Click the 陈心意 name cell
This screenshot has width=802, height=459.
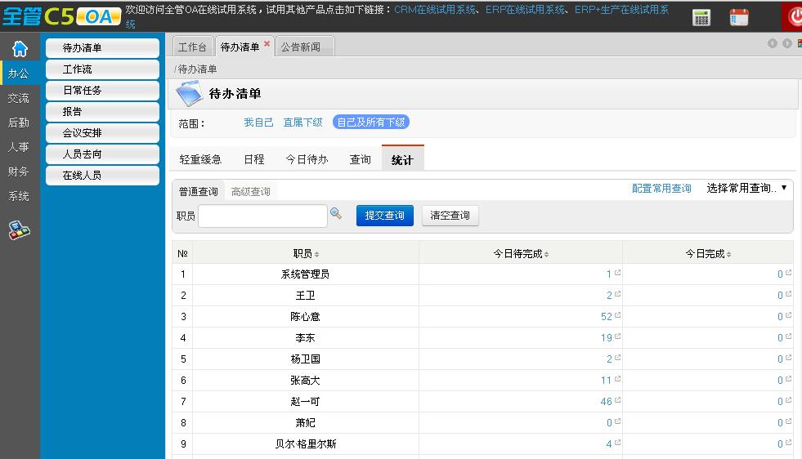coord(306,317)
